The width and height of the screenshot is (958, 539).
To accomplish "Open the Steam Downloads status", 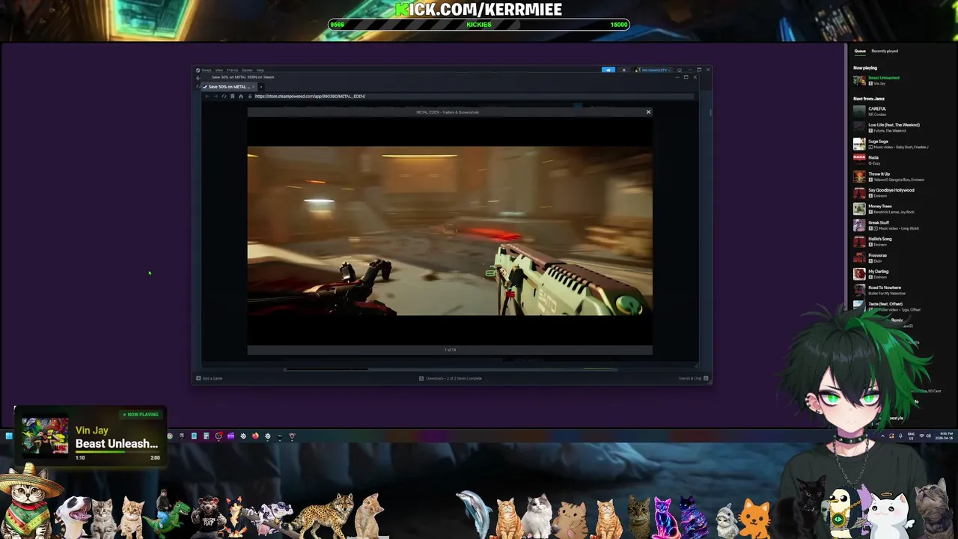I will click(x=451, y=379).
